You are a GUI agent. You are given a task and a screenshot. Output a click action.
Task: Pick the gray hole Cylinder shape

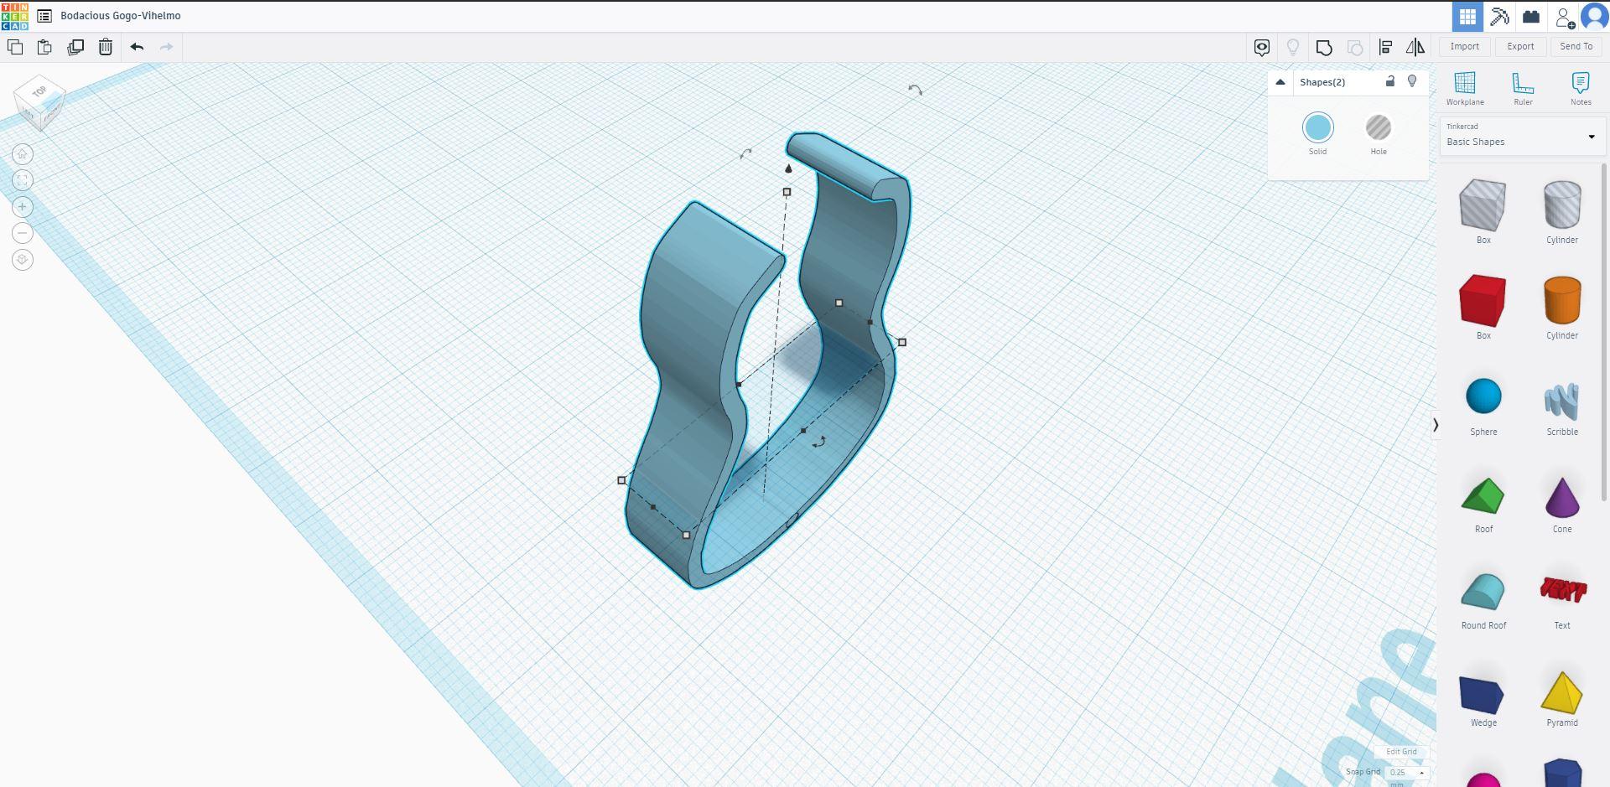(x=1562, y=205)
